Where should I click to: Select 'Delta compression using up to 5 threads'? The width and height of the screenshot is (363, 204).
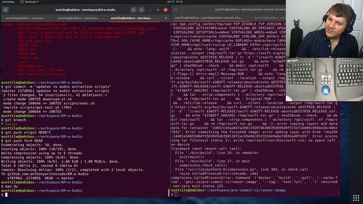[x=41, y=154]
